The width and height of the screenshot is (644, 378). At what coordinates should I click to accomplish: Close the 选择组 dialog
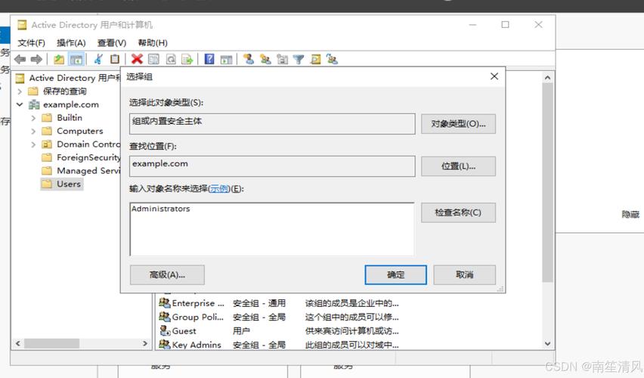click(494, 76)
